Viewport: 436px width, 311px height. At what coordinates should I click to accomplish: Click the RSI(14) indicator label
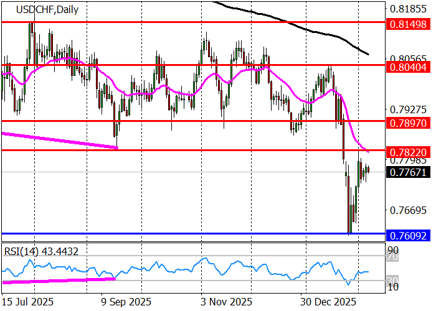click(45, 250)
